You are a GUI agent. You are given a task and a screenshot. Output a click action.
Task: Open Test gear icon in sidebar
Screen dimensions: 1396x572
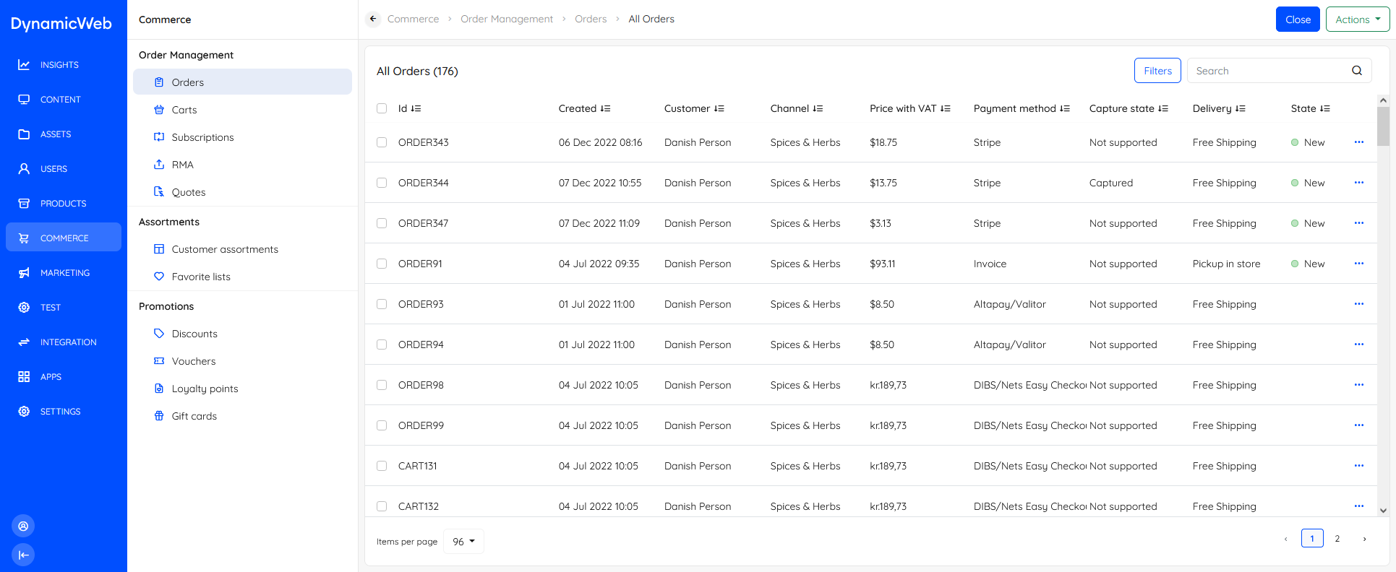coord(24,308)
